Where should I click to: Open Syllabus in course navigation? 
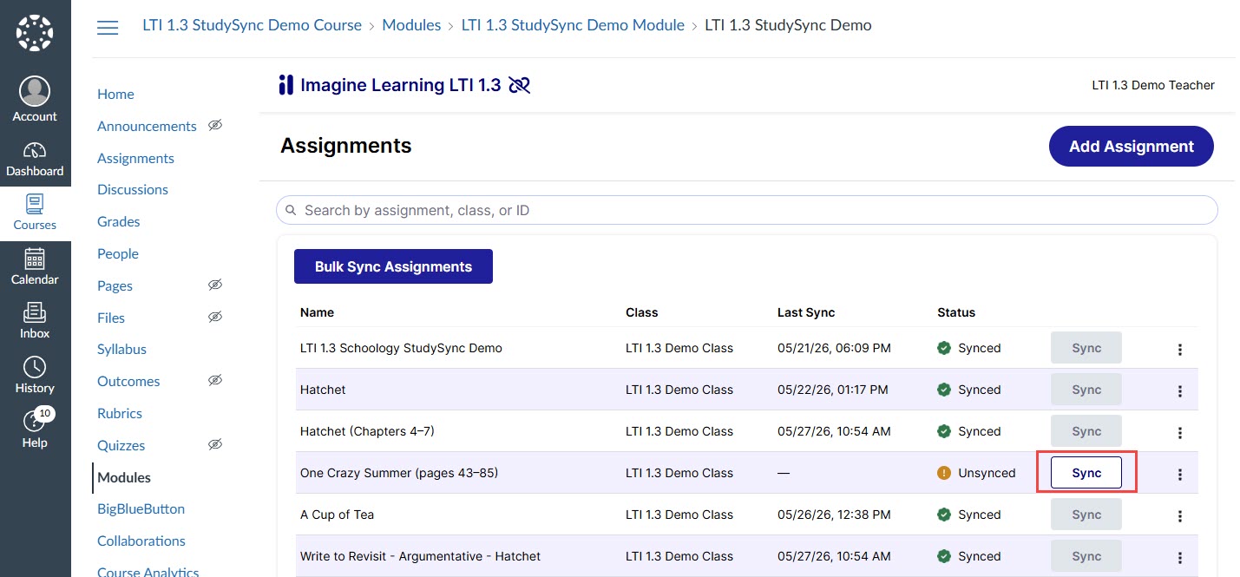tap(121, 349)
